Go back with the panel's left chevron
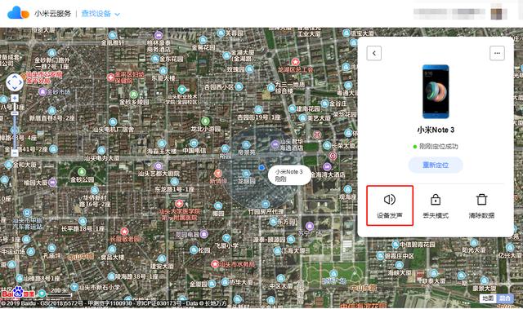The image size is (523, 309). 374,53
